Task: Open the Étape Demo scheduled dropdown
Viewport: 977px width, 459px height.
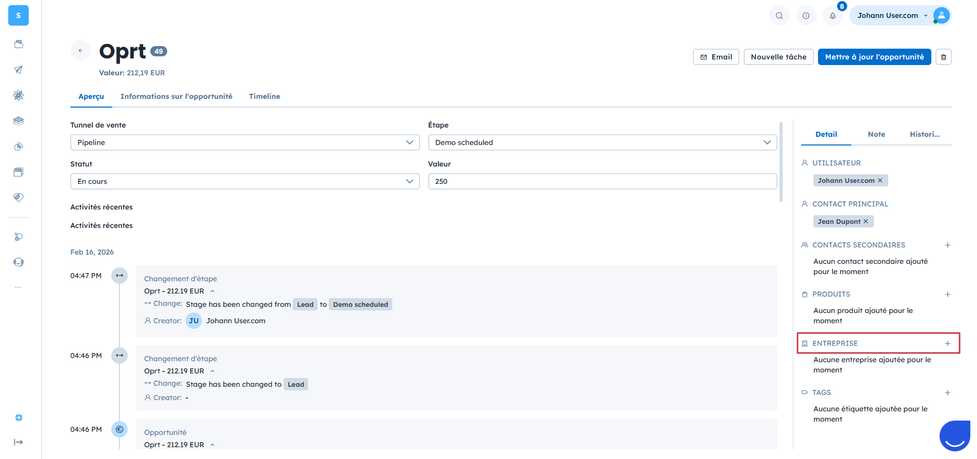Action: [603, 142]
